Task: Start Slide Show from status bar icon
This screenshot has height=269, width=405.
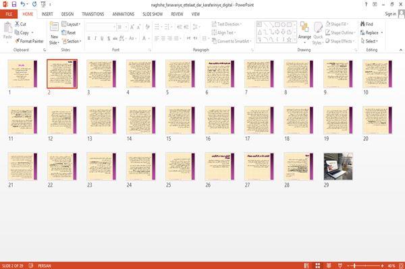Action: tap(340, 266)
